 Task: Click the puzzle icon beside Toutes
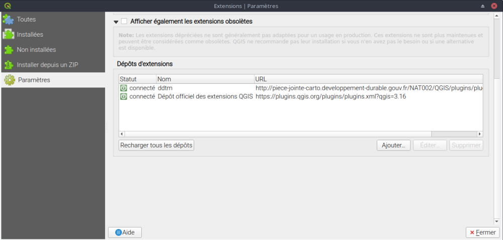tap(8, 20)
